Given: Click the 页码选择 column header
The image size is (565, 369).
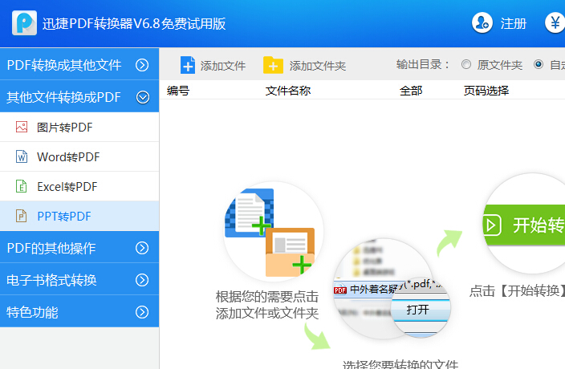Looking at the screenshot, I should tap(486, 91).
